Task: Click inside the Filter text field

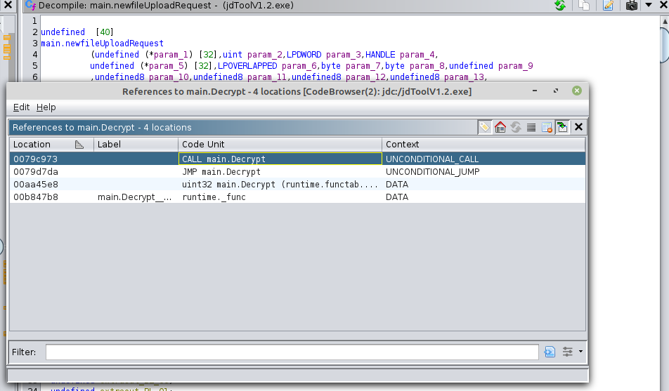Action: point(292,352)
